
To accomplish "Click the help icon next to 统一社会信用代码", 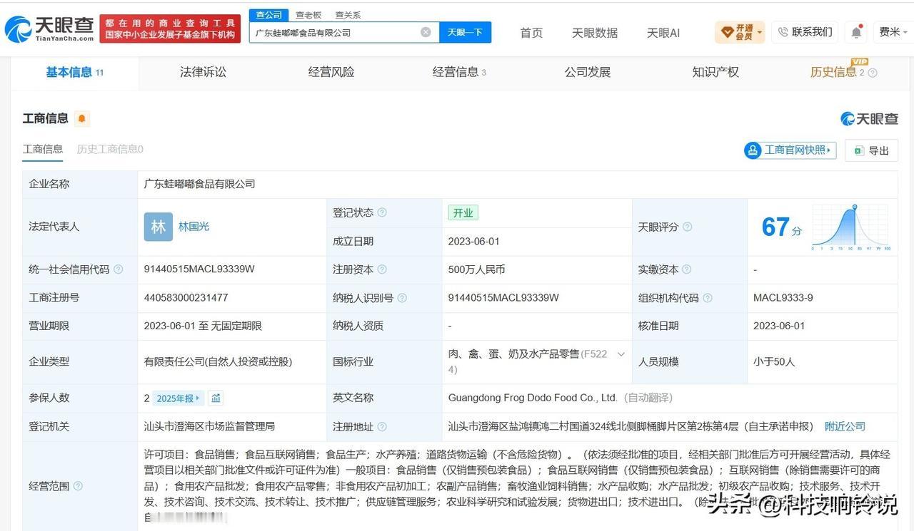I will coord(119,269).
